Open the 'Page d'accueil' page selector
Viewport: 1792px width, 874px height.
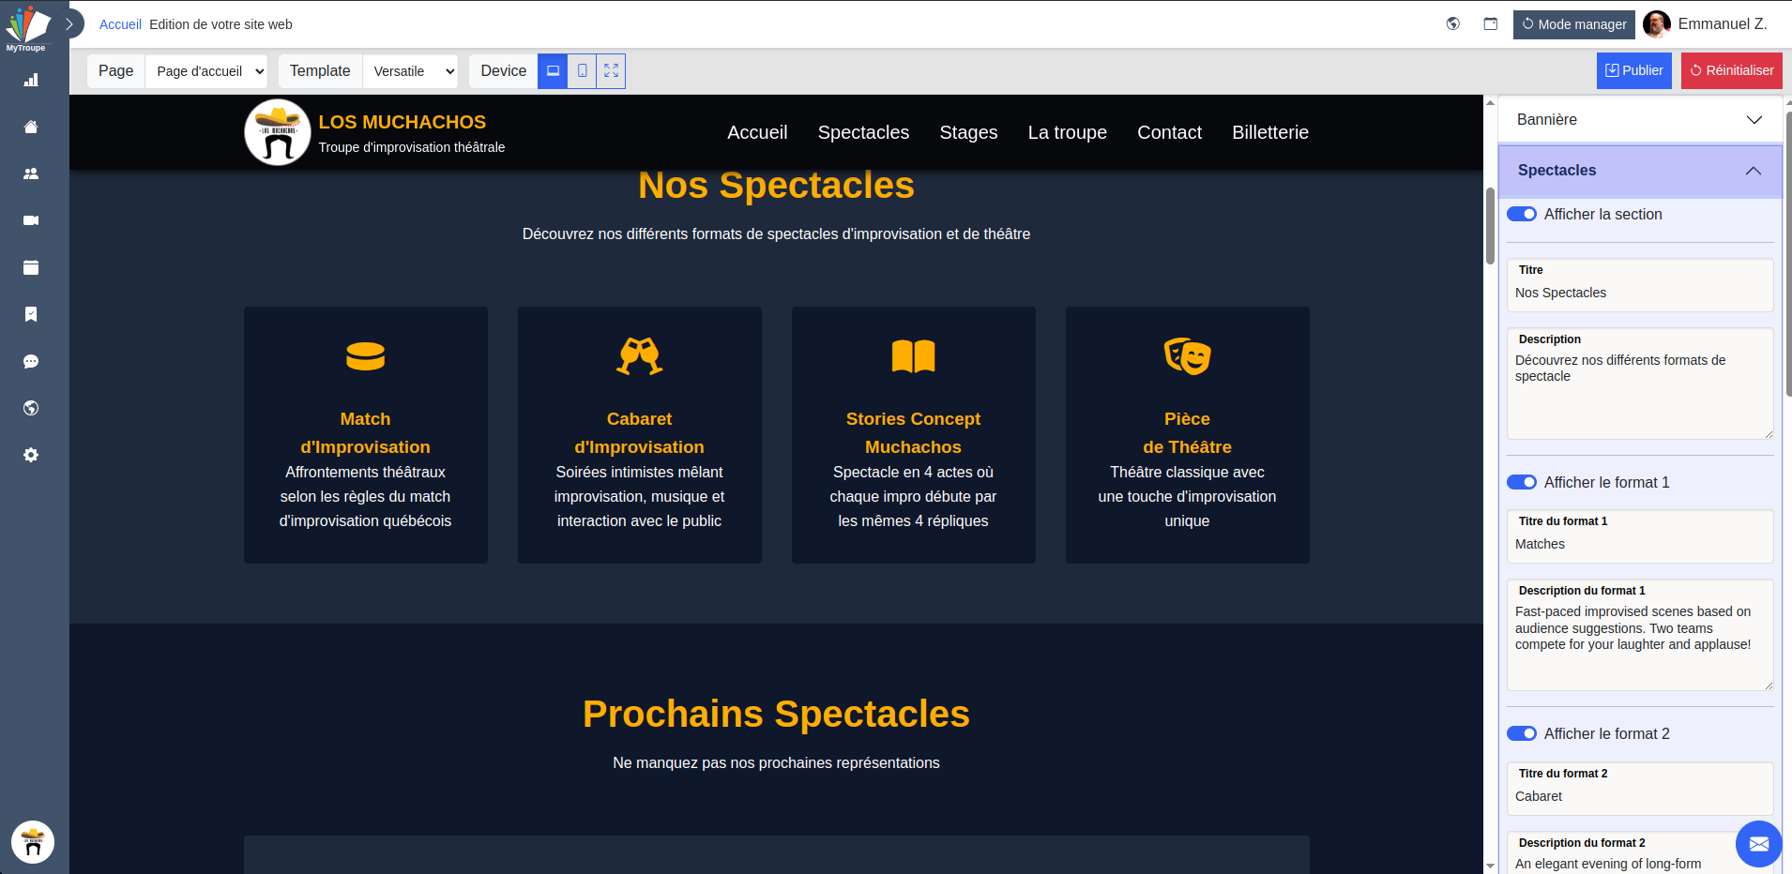click(x=206, y=70)
